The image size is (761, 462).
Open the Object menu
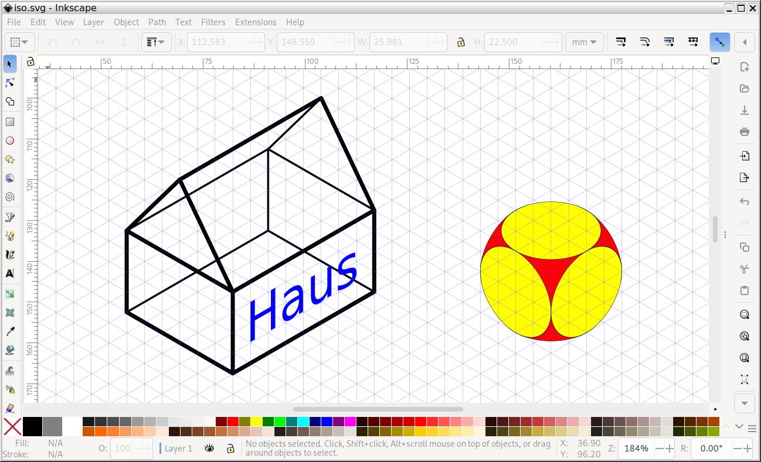pos(127,22)
